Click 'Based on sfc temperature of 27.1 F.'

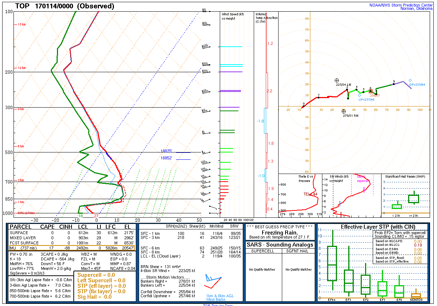pos(280,237)
